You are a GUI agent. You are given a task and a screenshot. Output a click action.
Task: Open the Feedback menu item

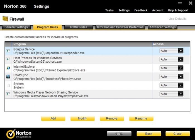pyautogui.click(x=141, y=10)
